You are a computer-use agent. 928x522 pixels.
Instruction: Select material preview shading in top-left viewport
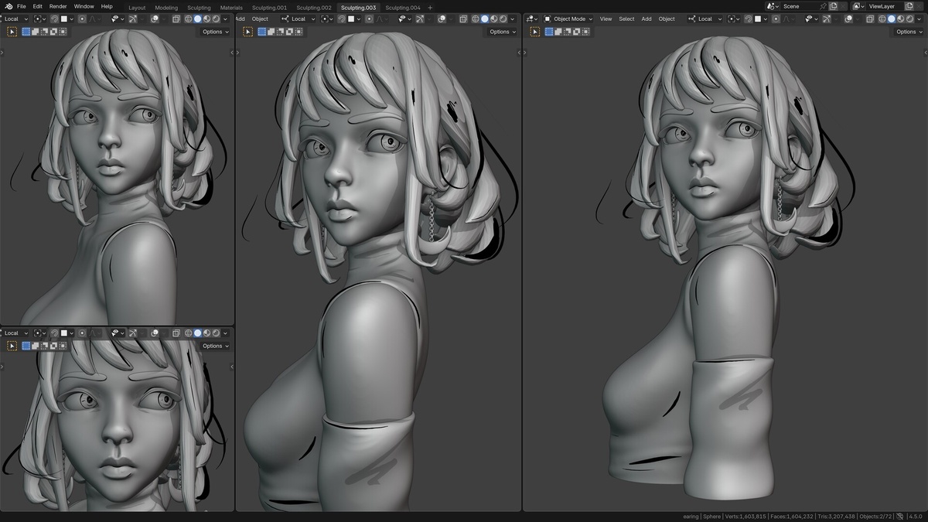(206, 19)
